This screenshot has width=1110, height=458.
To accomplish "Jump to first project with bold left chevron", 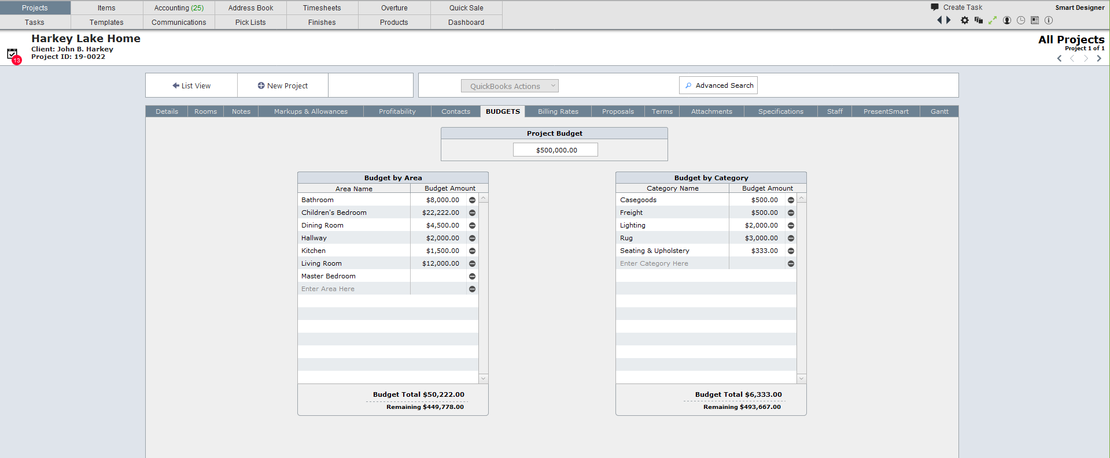I will click(1060, 58).
